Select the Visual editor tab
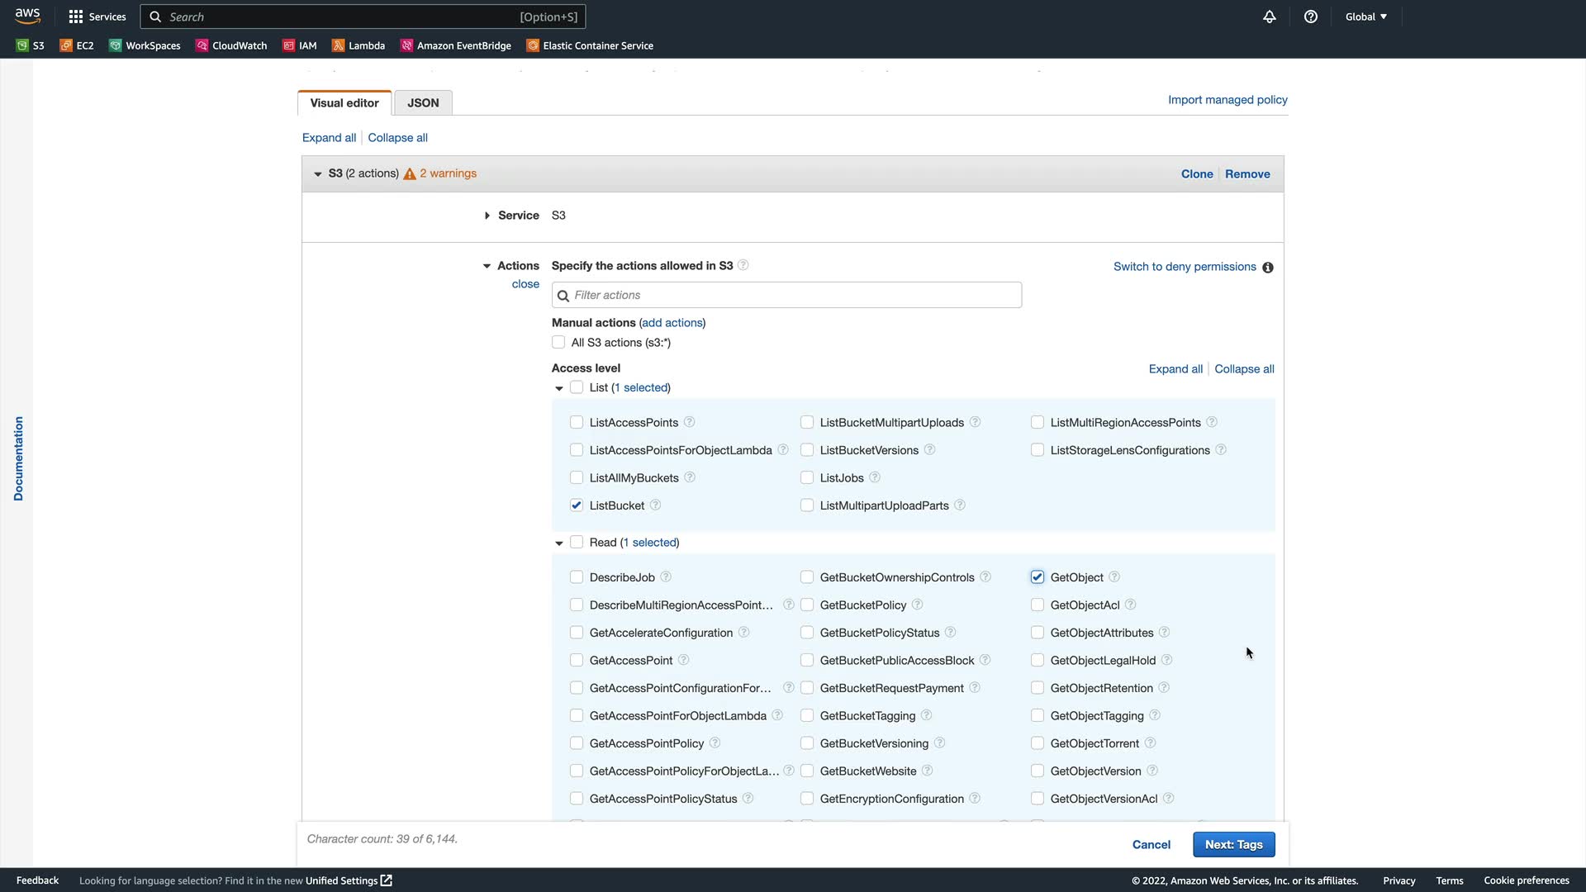Image resolution: width=1586 pixels, height=892 pixels. pyautogui.click(x=344, y=103)
